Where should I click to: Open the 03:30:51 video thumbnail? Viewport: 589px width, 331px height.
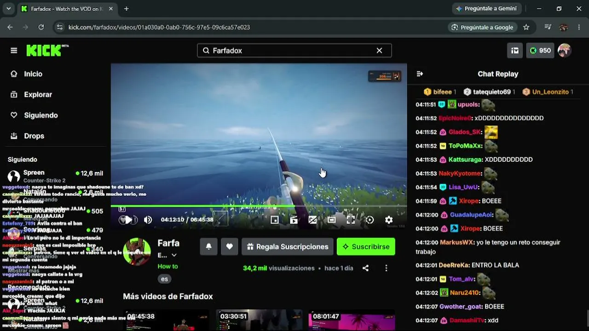[x=259, y=320]
